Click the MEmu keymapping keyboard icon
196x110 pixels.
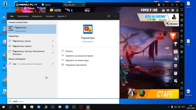tap(182, 15)
